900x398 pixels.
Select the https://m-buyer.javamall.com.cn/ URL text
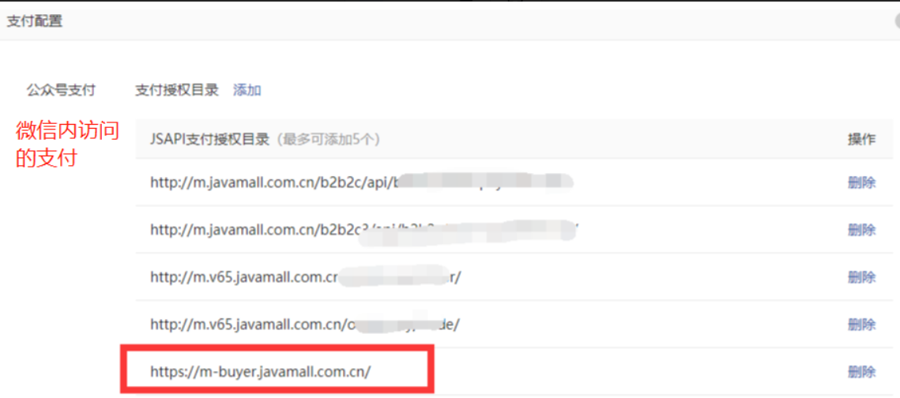pyautogui.click(x=261, y=371)
